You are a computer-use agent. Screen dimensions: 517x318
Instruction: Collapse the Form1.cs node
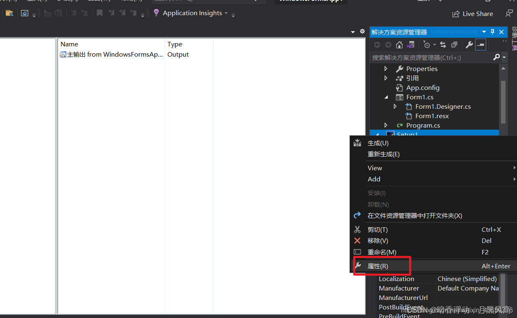(x=386, y=97)
